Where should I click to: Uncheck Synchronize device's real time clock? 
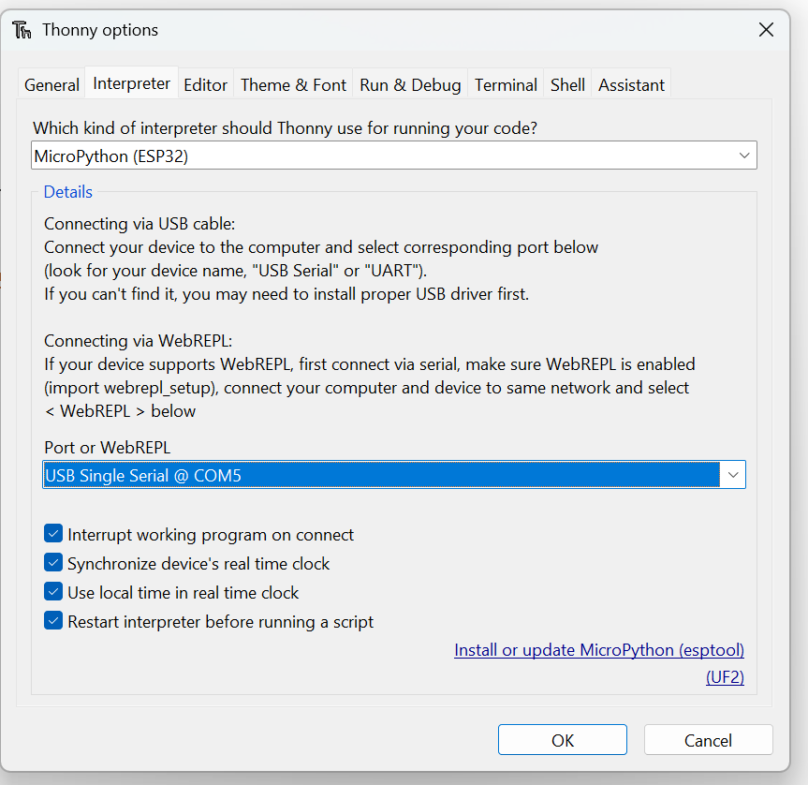tap(53, 562)
